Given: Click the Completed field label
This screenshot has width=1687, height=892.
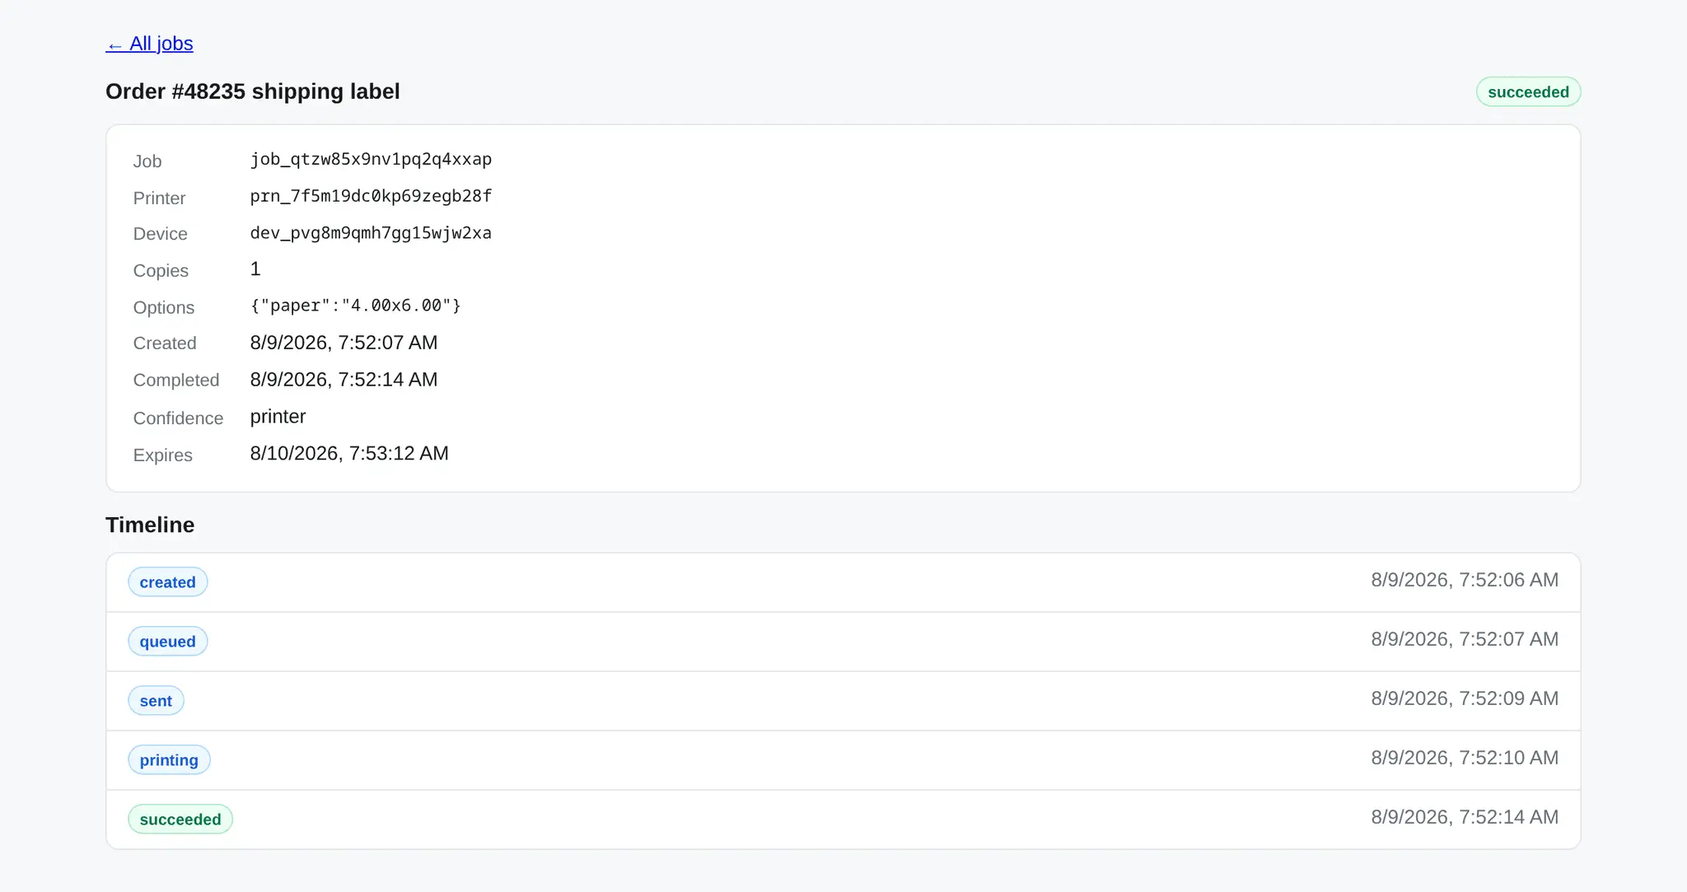Looking at the screenshot, I should 176,381.
